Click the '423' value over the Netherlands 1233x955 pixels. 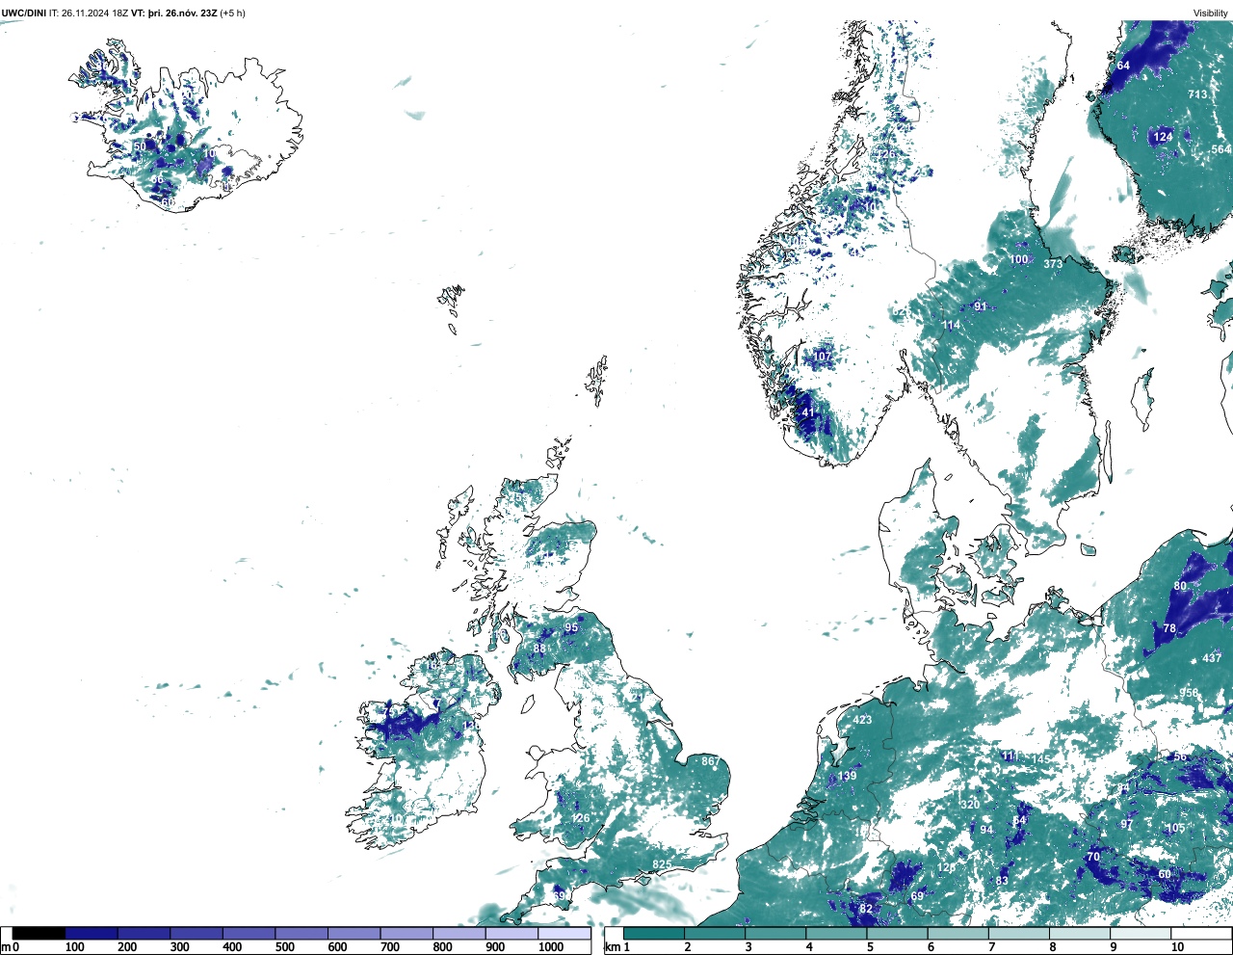pos(862,720)
